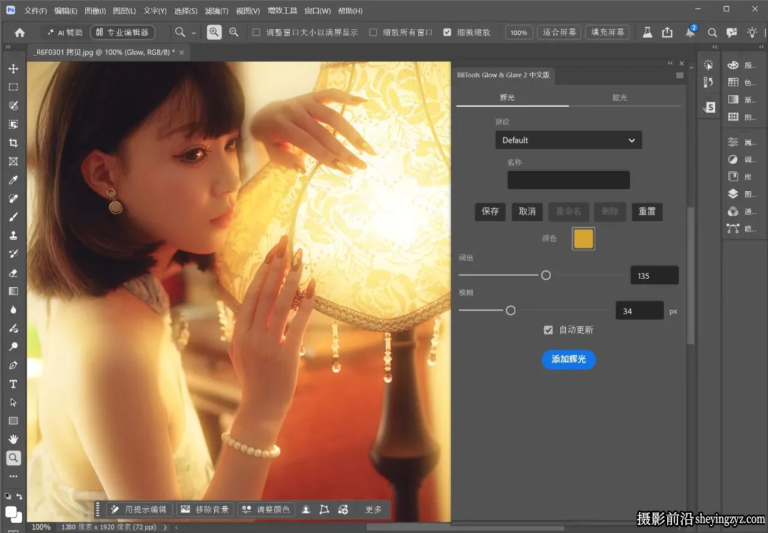This screenshot has height=533, width=768.
Task: Select the Brush tool
Action: point(13,217)
